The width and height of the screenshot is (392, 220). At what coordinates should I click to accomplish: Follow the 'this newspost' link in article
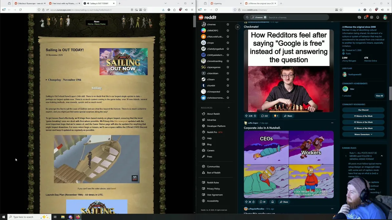[x=121, y=121]
